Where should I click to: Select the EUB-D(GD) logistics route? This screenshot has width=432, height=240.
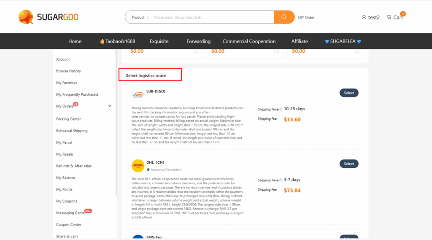click(349, 93)
